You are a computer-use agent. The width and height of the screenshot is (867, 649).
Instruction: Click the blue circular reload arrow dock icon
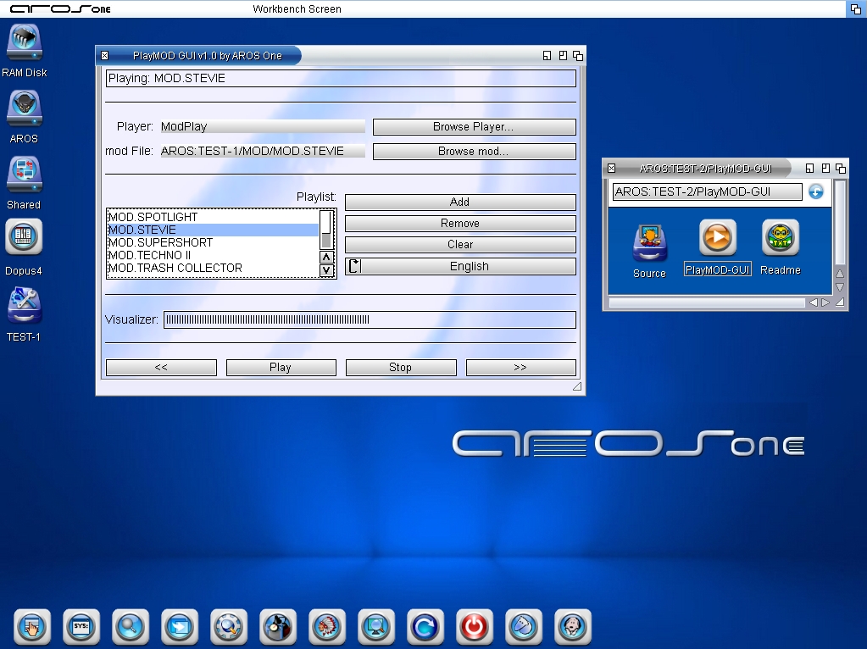425,627
